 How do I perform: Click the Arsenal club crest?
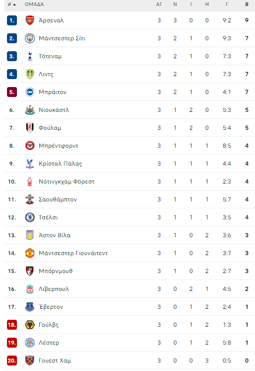click(x=30, y=20)
